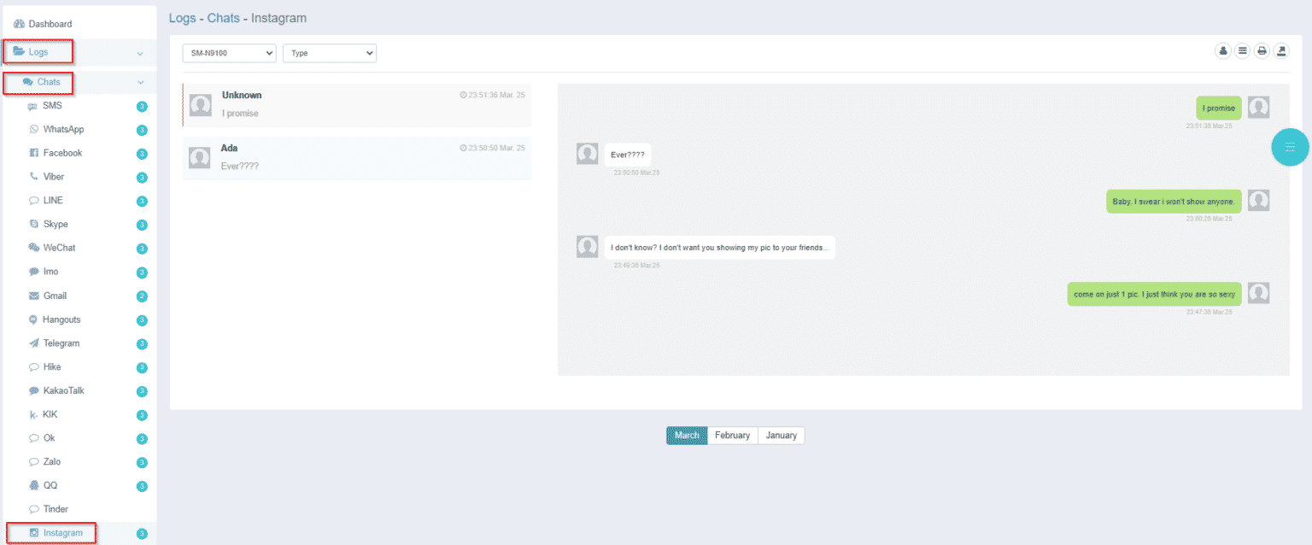Click the export icon in toolbar
Image resolution: width=1312 pixels, height=545 pixels.
(1281, 51)
